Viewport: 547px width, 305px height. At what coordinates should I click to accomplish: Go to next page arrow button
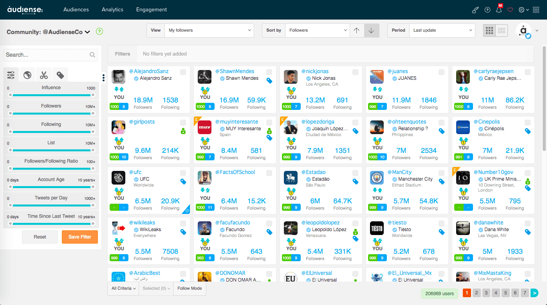tap(534, 293)
